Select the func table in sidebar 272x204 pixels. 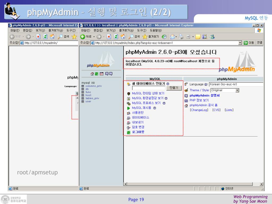coord(88,92)
